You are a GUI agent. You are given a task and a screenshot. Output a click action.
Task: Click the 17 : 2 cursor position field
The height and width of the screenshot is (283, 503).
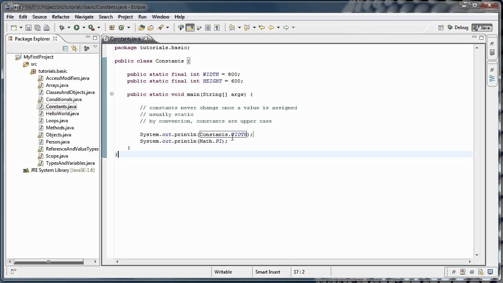point(299,272)
